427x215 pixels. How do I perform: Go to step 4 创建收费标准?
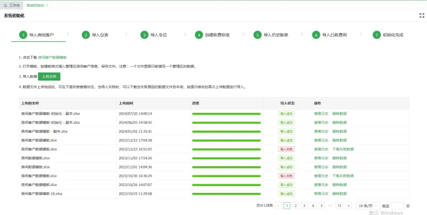click(212, 35)
